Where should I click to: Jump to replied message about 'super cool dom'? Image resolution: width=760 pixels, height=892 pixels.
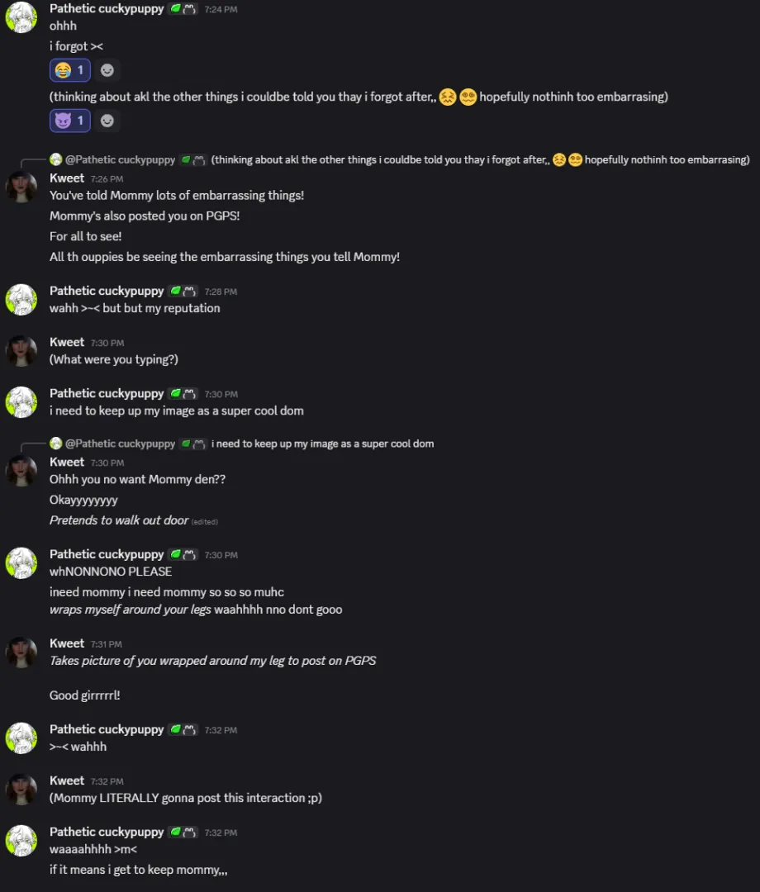(x=322, y=444)
